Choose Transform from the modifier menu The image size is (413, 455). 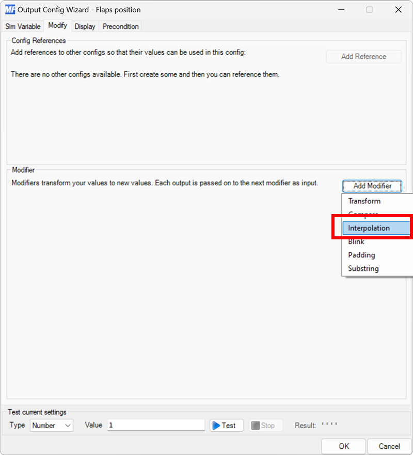click(364, 201)
